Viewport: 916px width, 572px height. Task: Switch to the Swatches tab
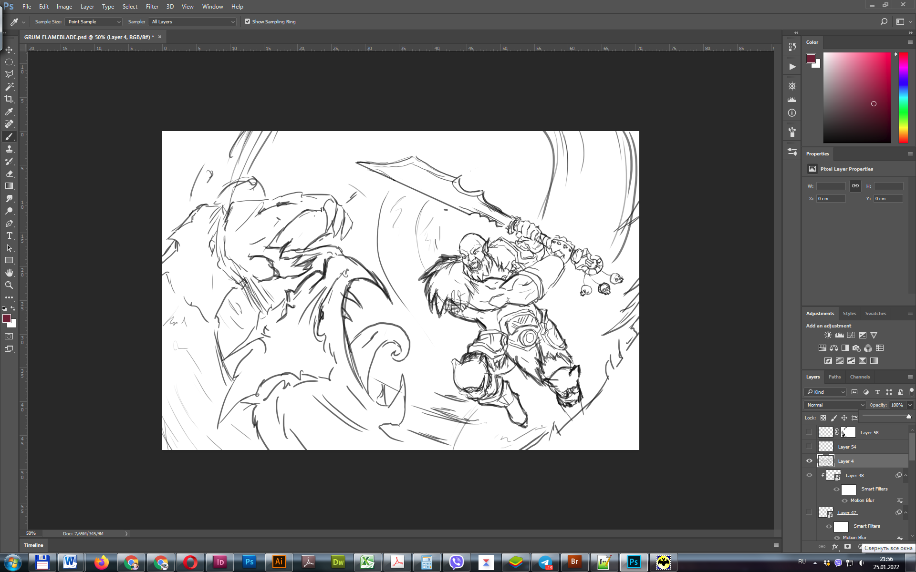point(875,313)
